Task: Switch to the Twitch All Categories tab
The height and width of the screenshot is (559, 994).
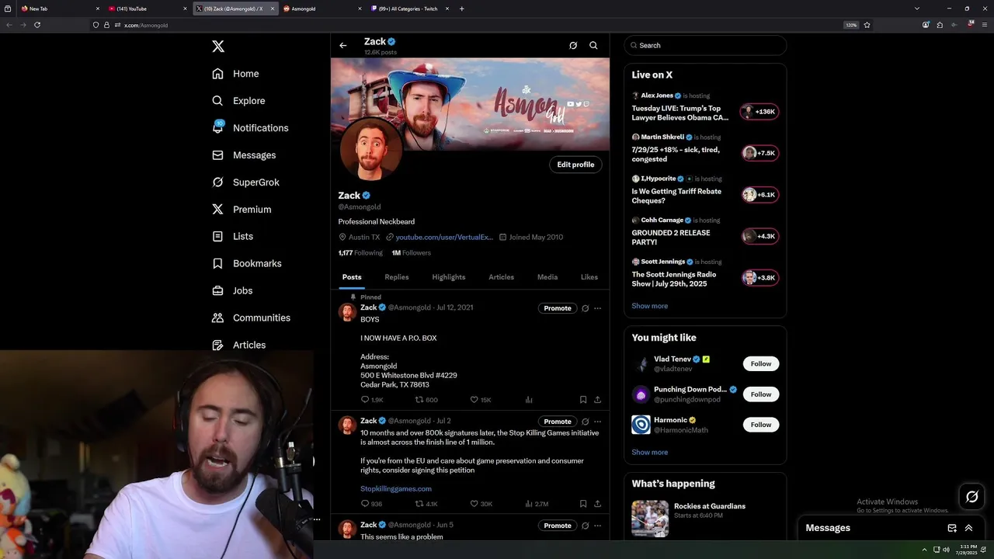Action: click(x=408, y=9)
